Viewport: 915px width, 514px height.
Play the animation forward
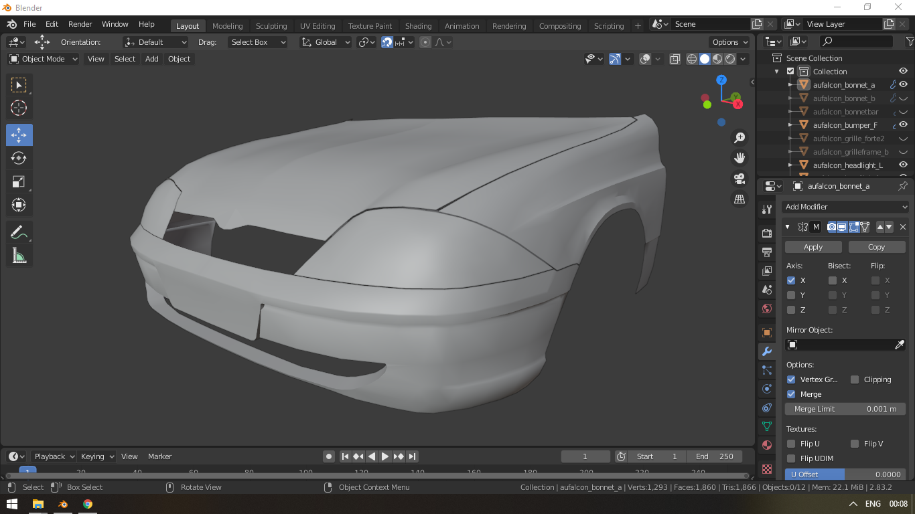tap(385, 456)
